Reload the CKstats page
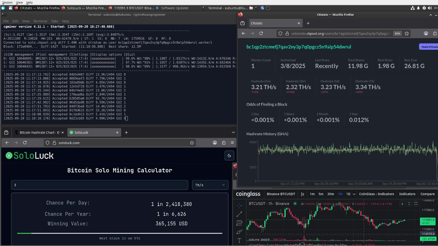438x246 pixels. pyautogui.click(x=261, y=33)
